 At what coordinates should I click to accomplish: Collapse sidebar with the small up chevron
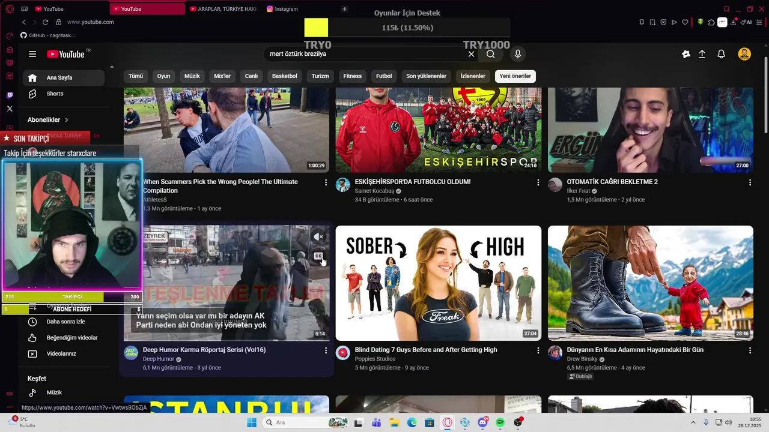coord(112,67)
